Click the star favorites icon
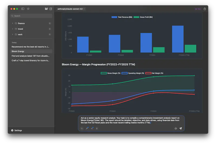 tap(28, 9)
